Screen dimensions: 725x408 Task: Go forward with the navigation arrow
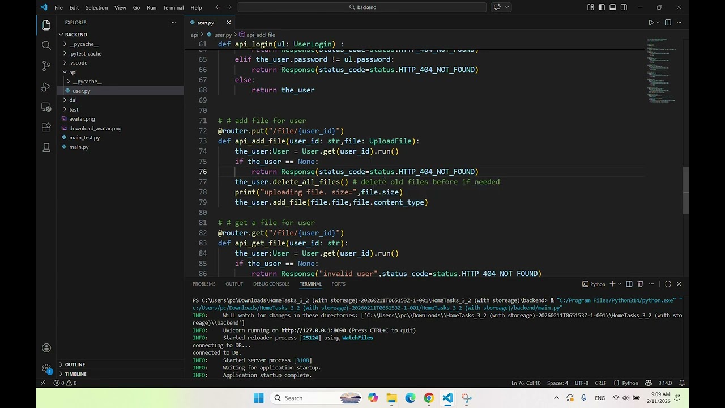(x=229, y=7)
